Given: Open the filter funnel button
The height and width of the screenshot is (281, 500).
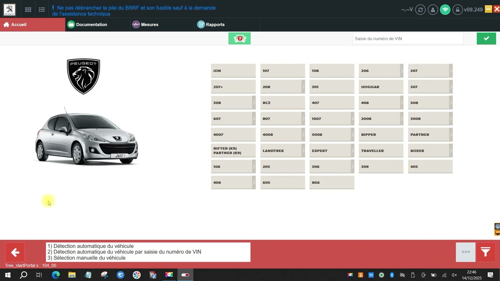Looking at the screenshot, I should click(x=486, y=253).
